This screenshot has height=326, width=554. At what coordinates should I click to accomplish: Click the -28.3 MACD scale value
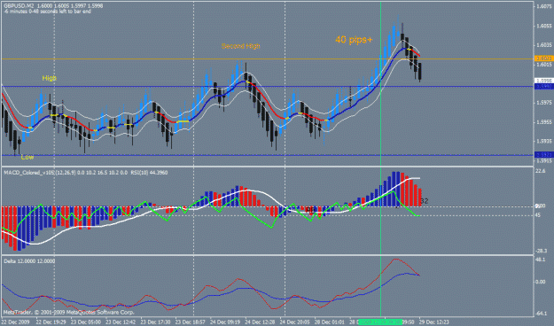[542, 251]
